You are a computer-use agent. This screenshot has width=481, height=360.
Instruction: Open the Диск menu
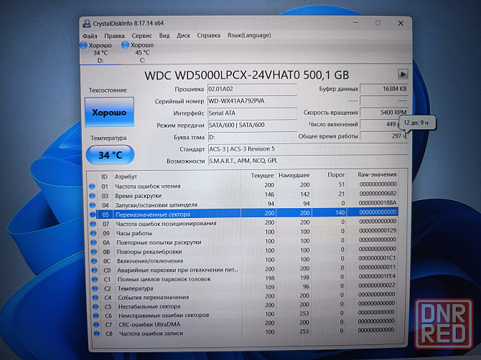(x=184, y=36)
